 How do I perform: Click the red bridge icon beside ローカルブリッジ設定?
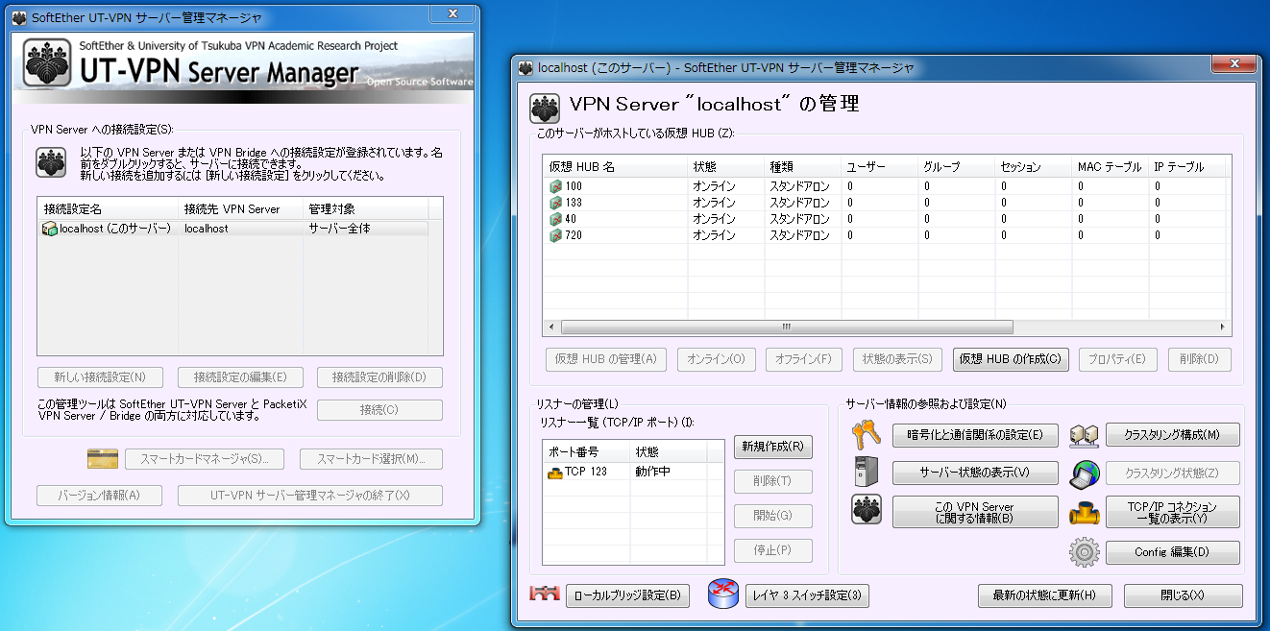click(x=545, y=595)
